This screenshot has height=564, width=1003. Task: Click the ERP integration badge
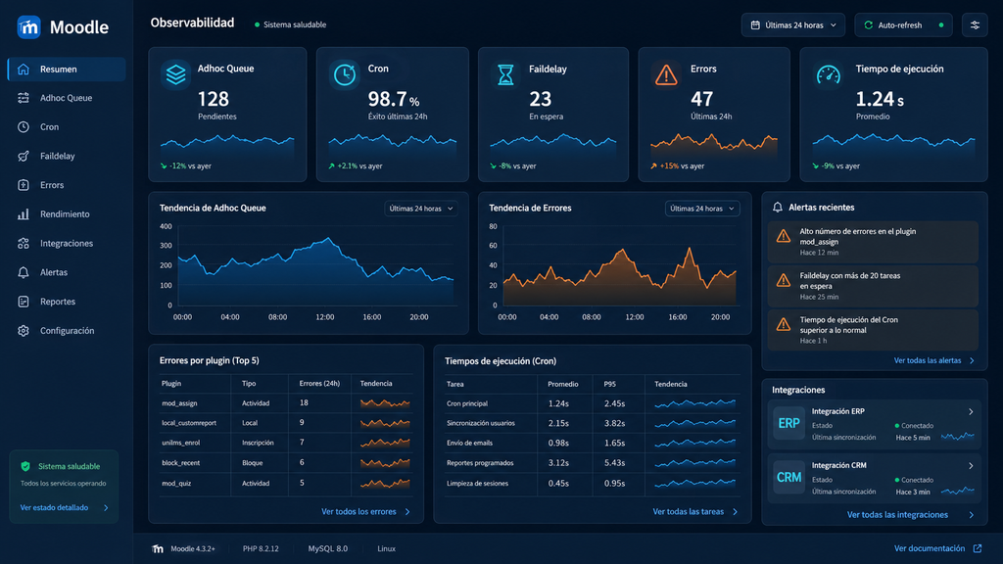[x=788, y=423]
